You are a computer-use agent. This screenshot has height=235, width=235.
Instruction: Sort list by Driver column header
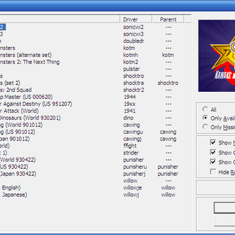tap(136, 19)
